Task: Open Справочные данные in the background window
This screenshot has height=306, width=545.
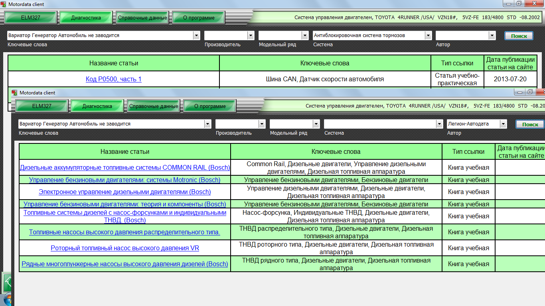Action: click(142, 18)
